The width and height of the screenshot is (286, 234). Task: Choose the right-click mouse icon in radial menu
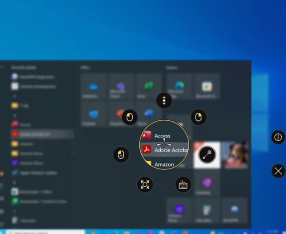coord(199,117)
